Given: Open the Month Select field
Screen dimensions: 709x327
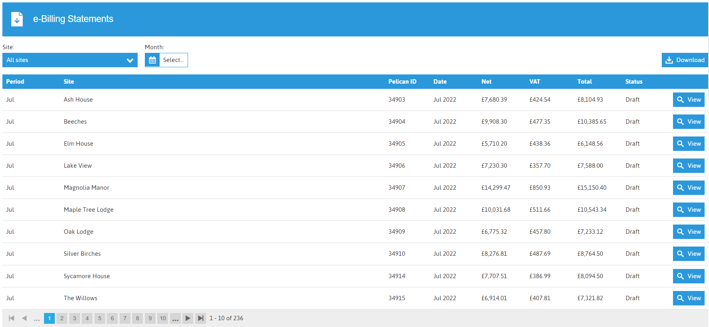Looking at the screenshot, I should (x=174, y=60).
